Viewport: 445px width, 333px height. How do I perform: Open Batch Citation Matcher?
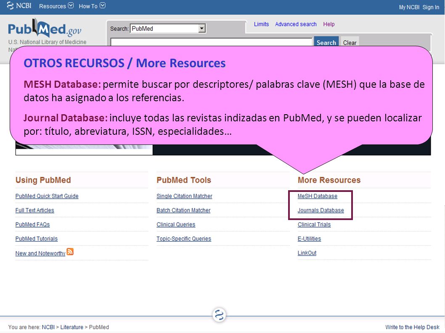183,210
